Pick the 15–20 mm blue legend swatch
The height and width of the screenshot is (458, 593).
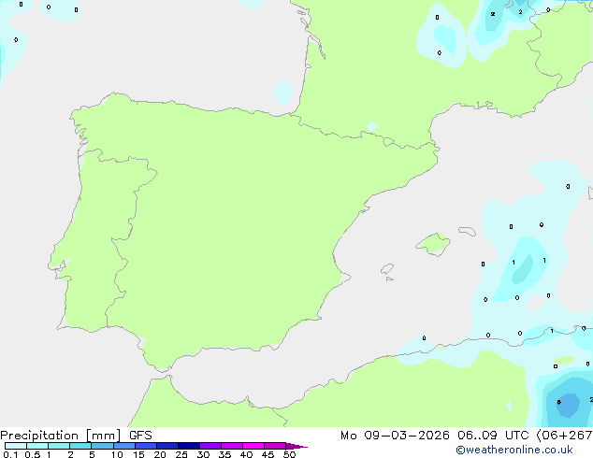tap(145, 446)
